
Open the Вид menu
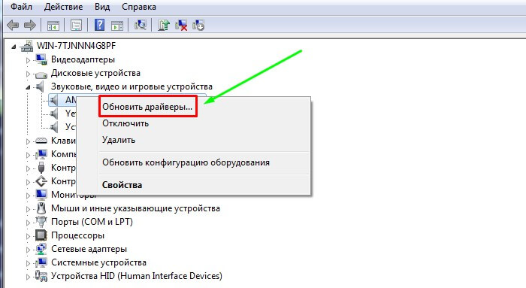pos(102,7)
